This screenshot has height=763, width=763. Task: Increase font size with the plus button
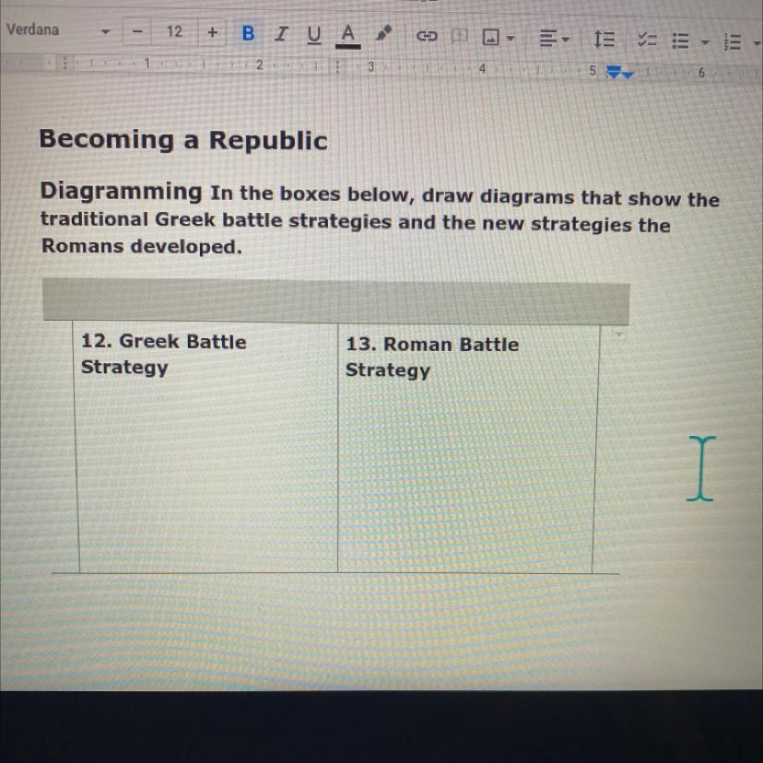[x=212, y=32]
